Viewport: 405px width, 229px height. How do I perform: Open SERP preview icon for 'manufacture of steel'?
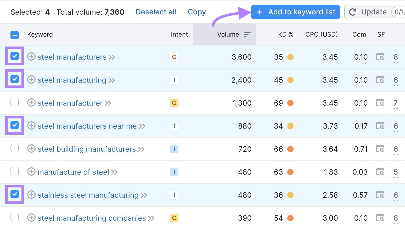click(380, 172)
